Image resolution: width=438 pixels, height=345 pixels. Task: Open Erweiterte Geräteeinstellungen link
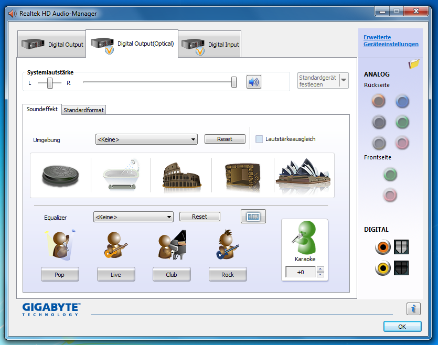(x=391, y=41)
